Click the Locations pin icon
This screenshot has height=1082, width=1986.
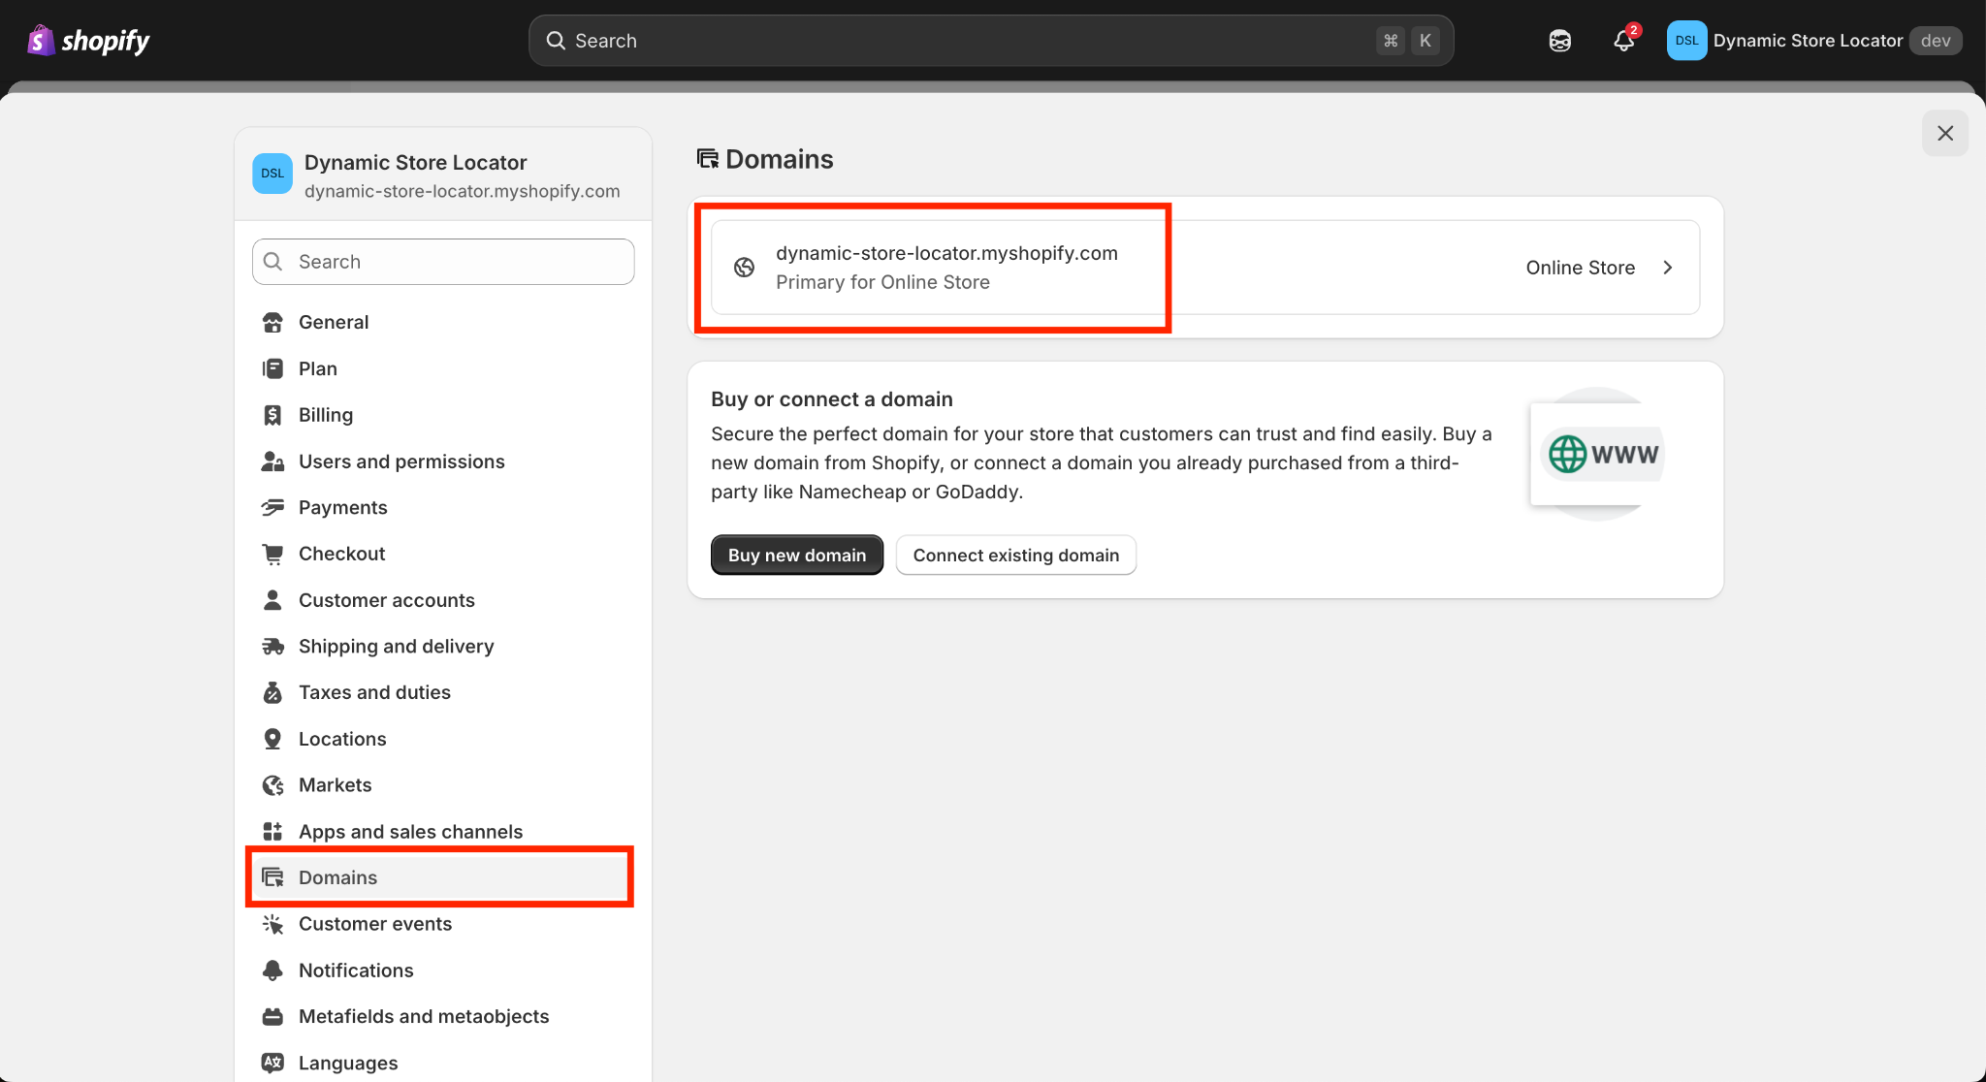pyautogui.click(x=272, y=739)
